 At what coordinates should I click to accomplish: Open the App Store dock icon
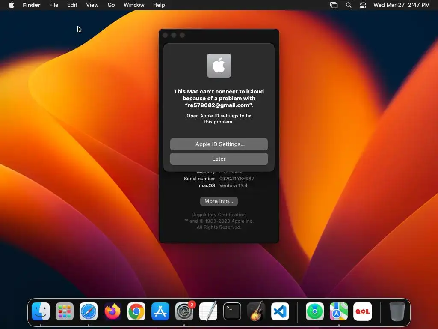[160, 311]
